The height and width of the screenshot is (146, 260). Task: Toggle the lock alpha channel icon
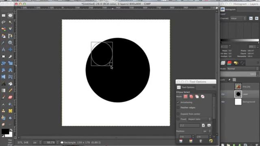point(234,80)
